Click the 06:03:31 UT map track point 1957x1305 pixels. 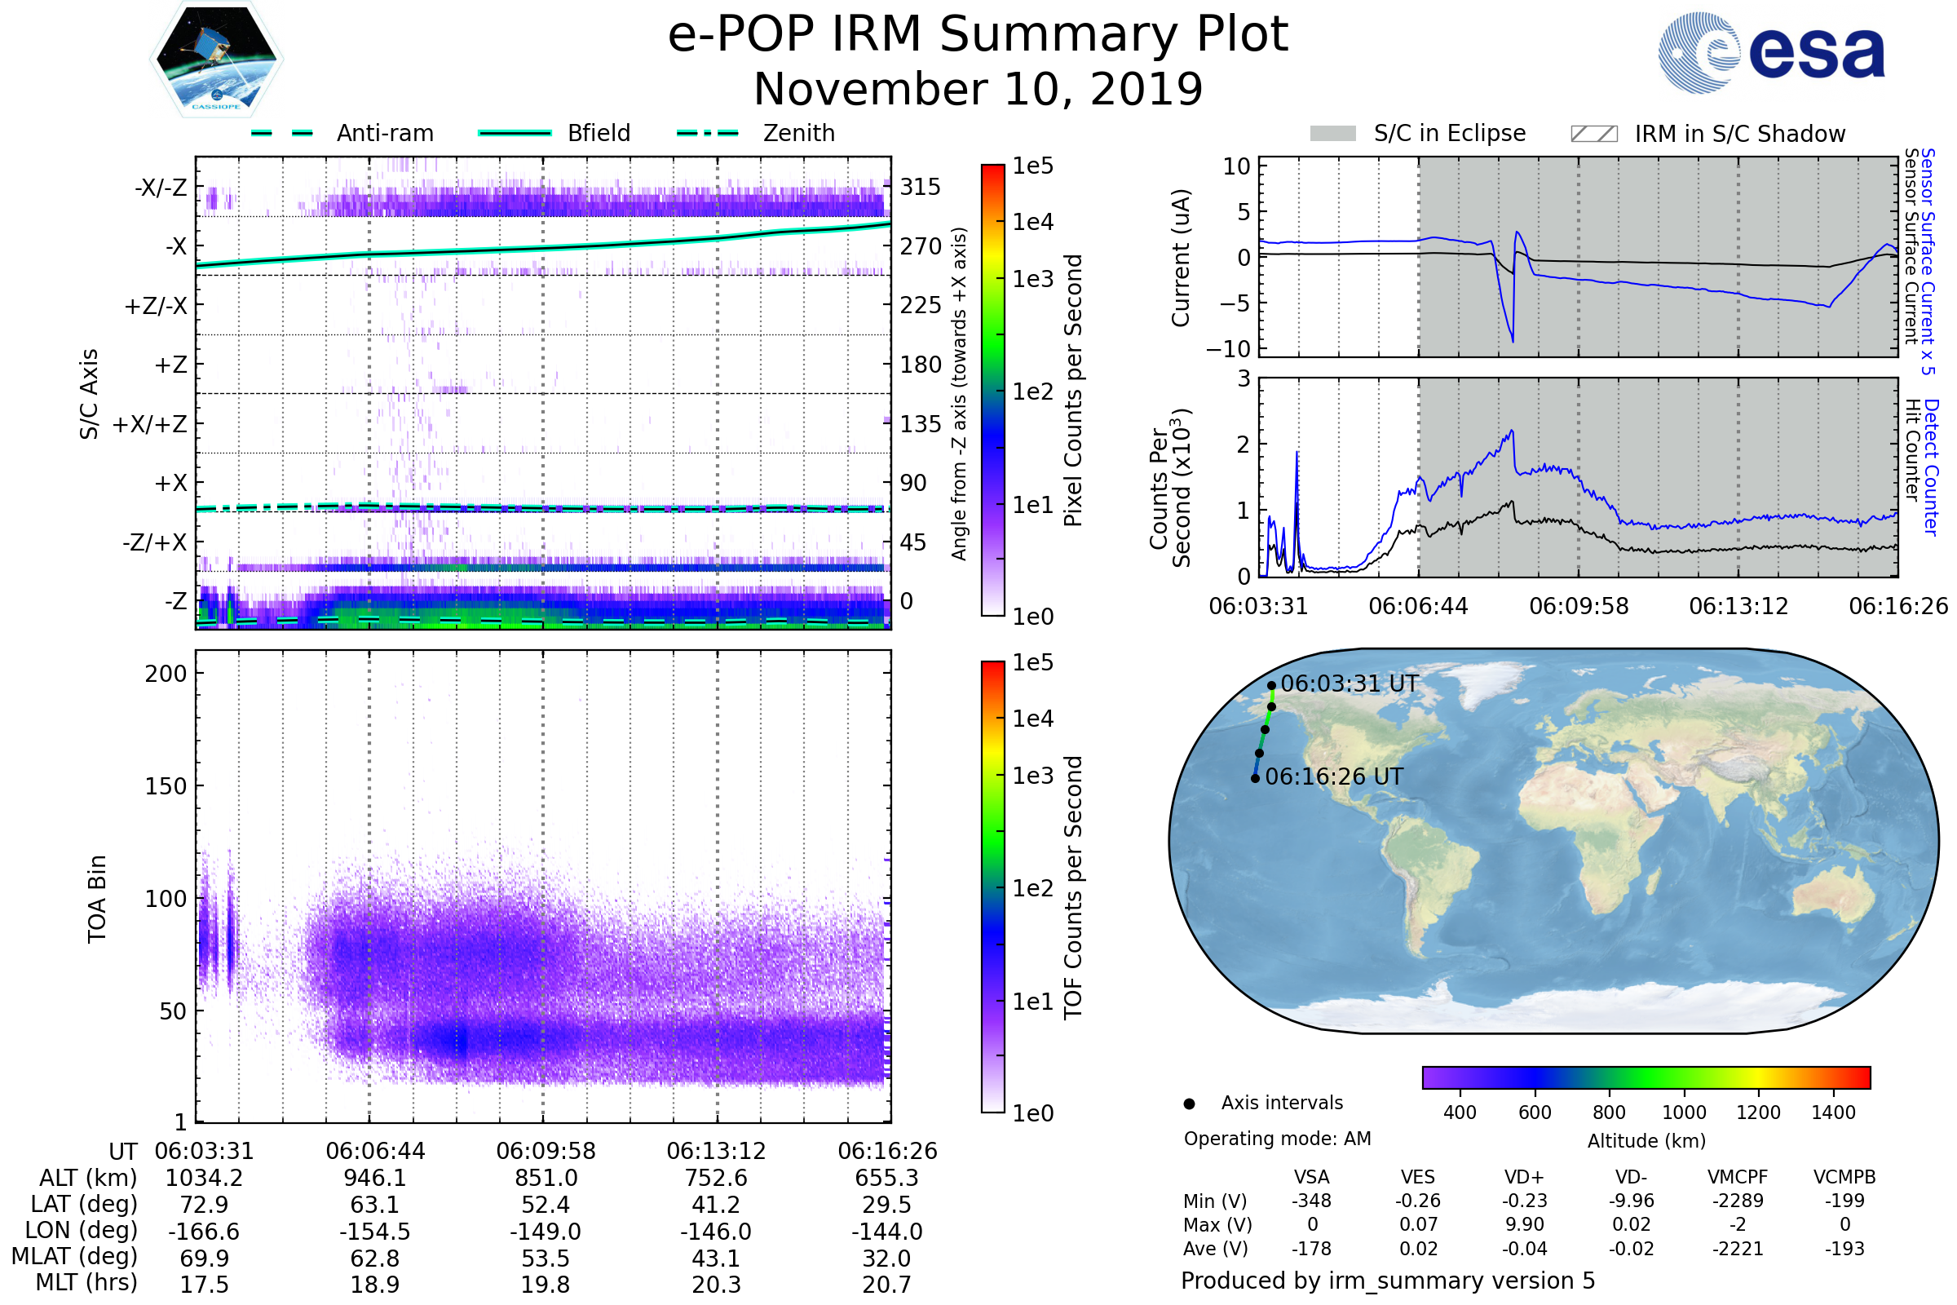[1271, 686]
